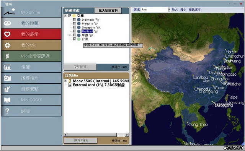Image resolution: width=245 pixels, height=151 pixels.
Task: Click the 自建景點 custom POI icon
Action: pos(7,89)
